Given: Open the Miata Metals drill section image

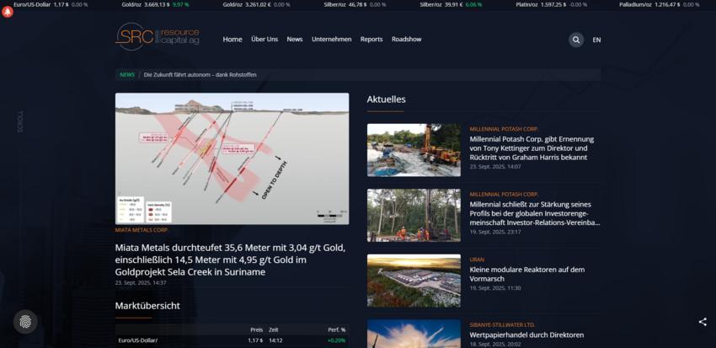Looking at the screenshot, I should click(x=232, y=158).
